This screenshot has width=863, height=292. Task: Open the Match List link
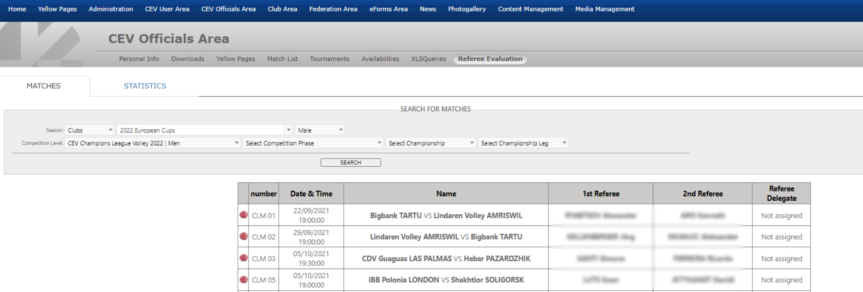click(282, 59)
